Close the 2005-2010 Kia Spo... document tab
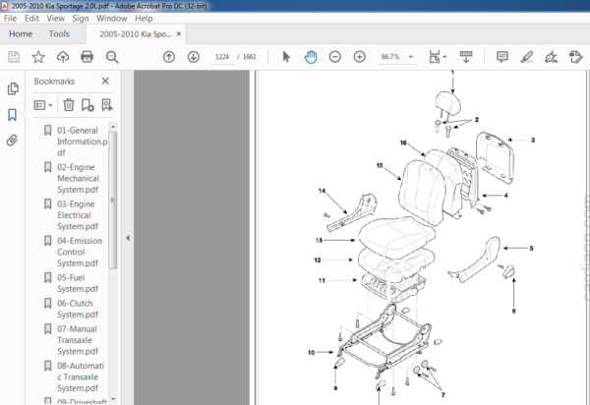Viewport: 590px width, 405px height. [179, 33]
